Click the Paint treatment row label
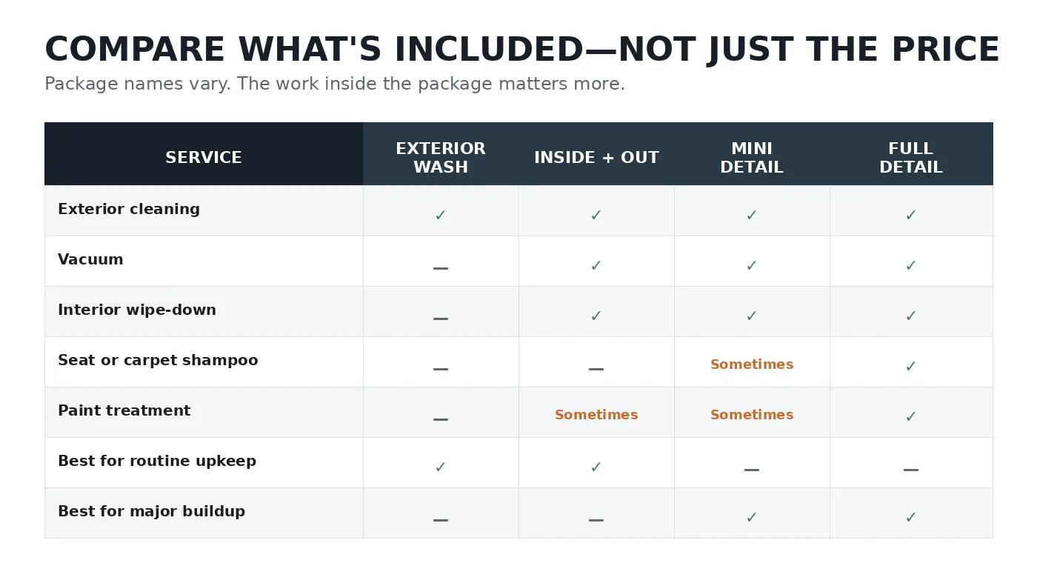The height and width of the screenshot is (563, 1037). click(124, 410)
